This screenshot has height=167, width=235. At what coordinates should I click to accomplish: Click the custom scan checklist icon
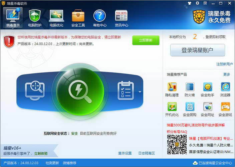126,91
